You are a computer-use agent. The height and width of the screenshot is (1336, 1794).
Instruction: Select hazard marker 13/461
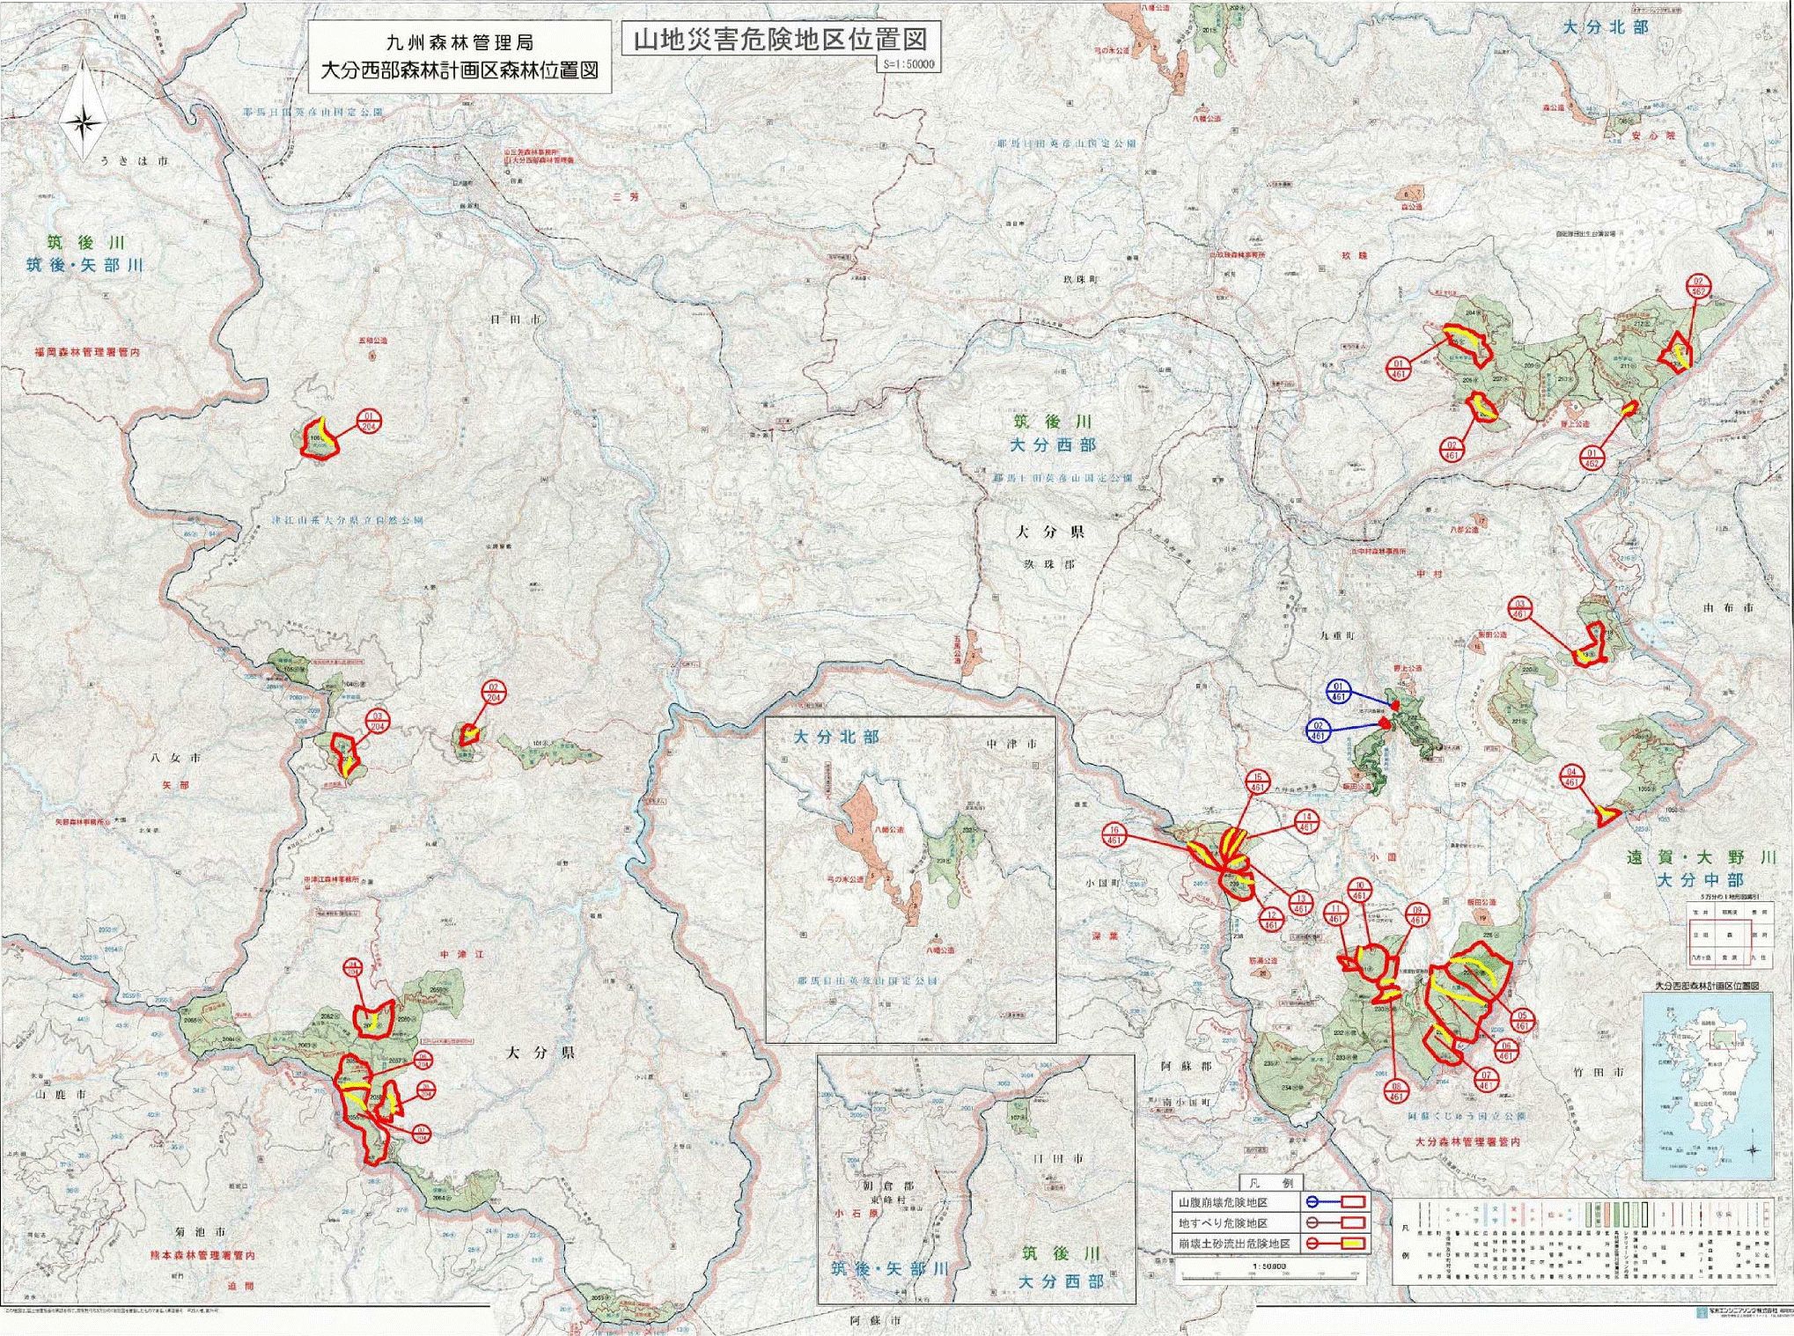[1300, 903]
